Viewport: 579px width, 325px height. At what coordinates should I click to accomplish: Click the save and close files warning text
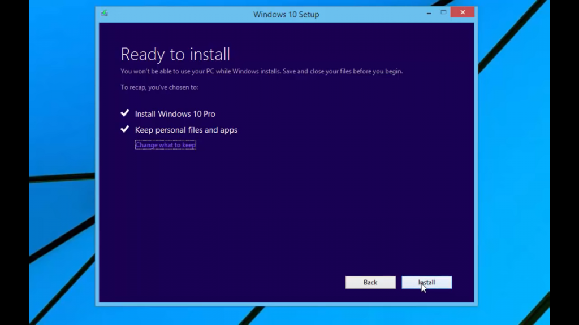tap(261, 71)
